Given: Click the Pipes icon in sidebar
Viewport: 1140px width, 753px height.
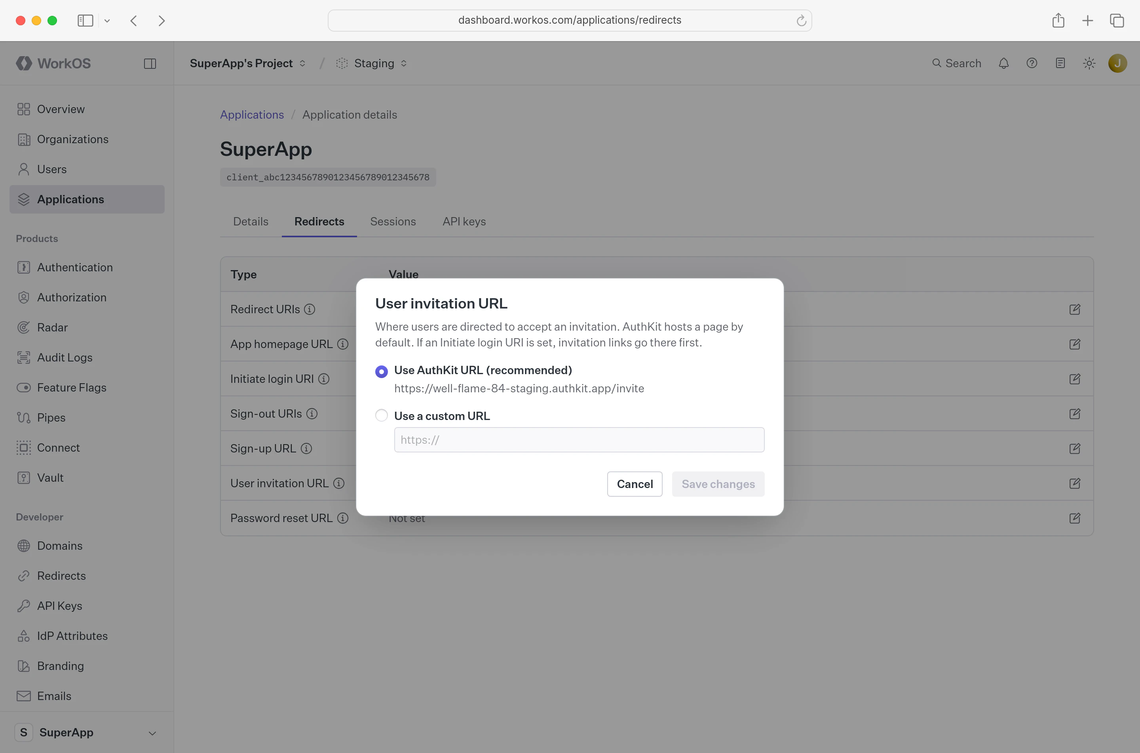Looking at the screenshot, I should 23,418.
